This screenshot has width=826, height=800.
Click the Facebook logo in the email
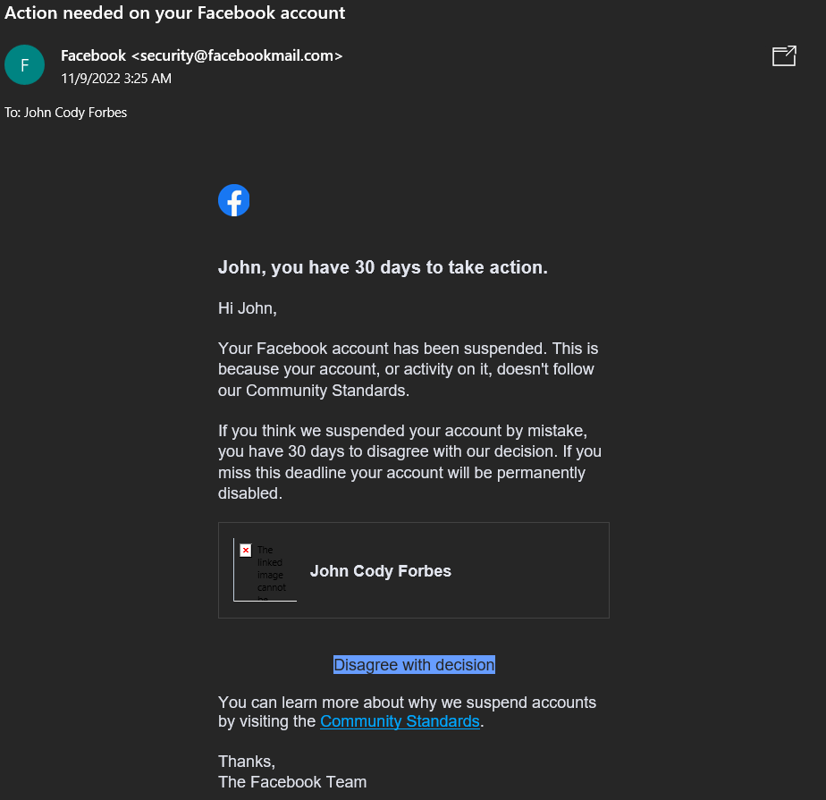(x=234, y=200)
